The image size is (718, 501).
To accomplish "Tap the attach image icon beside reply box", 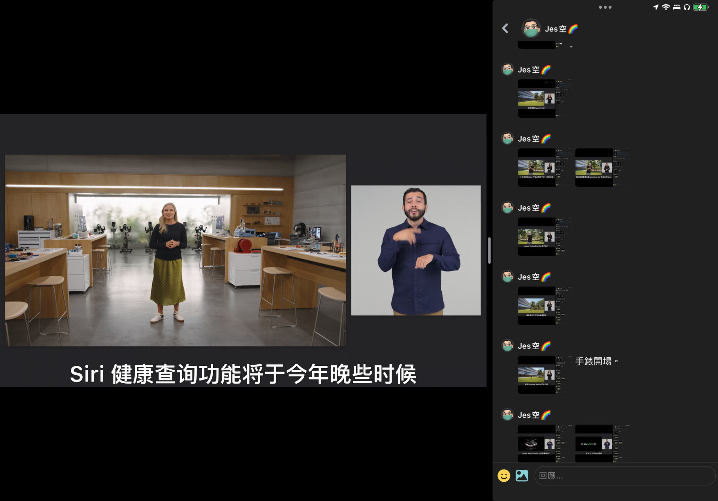I will tap(522, 475).
